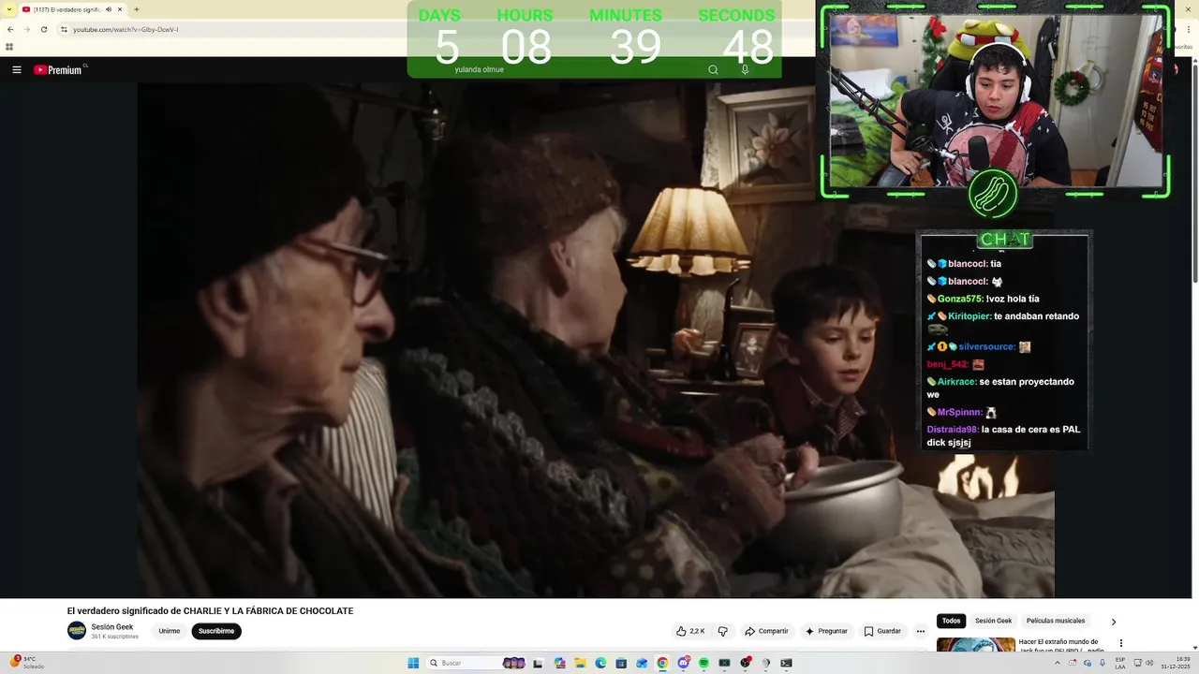
Task: Open the terminal app in the taskbar
Action: click(786, 663)
